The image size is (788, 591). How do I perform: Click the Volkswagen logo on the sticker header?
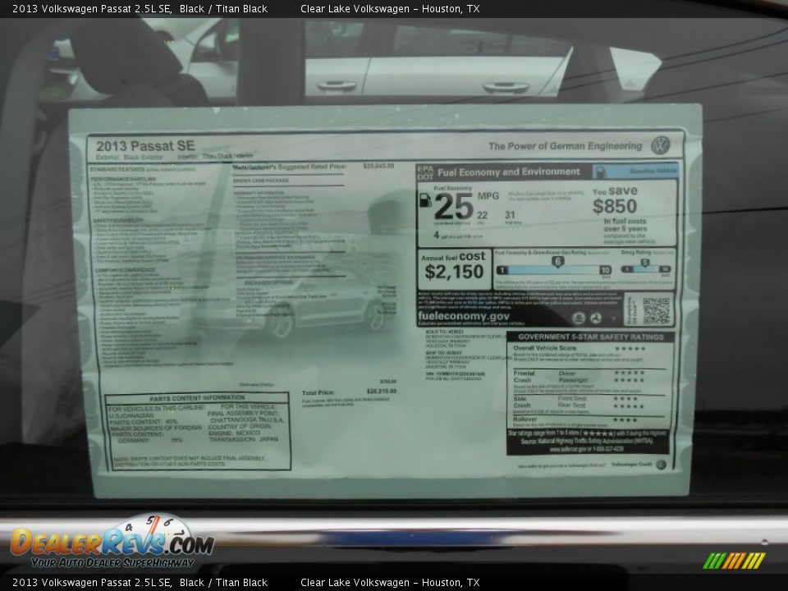tap(660, 146)
